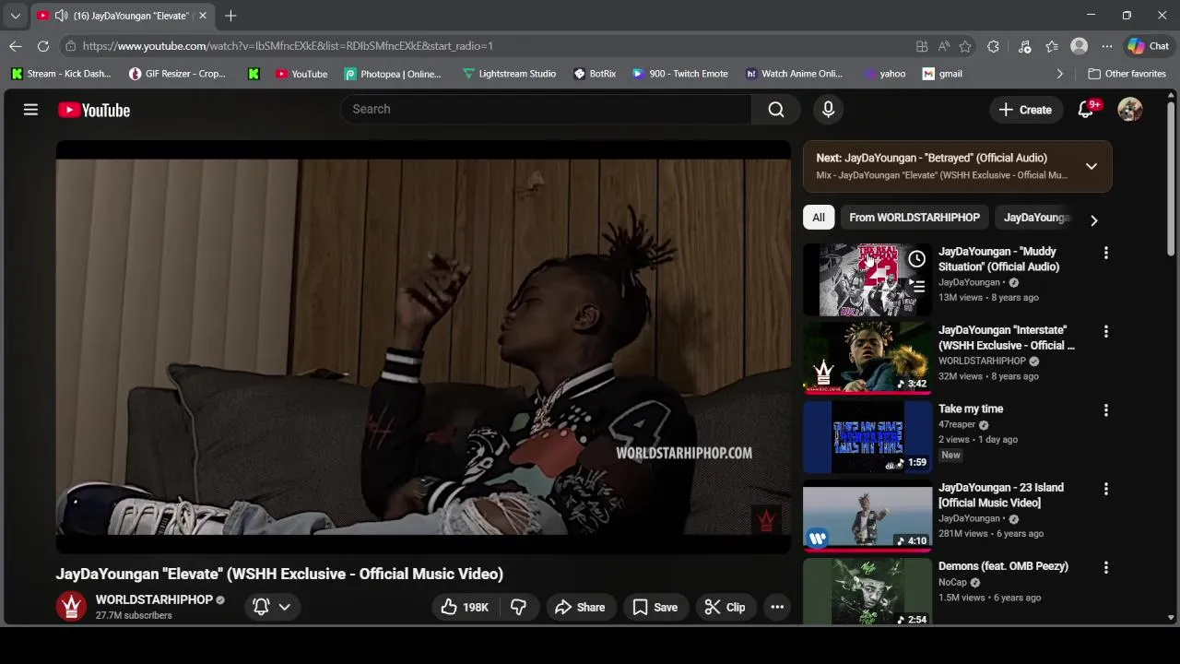The height and width of the screenshot is (664, 1180).
Task: Close the JayDaYoungan Elevate tab
Action: tap(203, 16)
